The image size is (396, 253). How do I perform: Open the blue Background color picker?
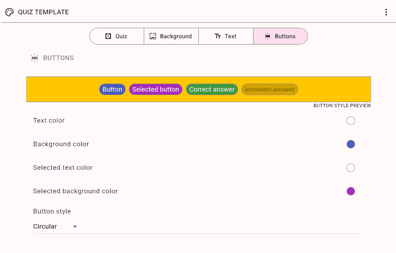pos(351,144)
